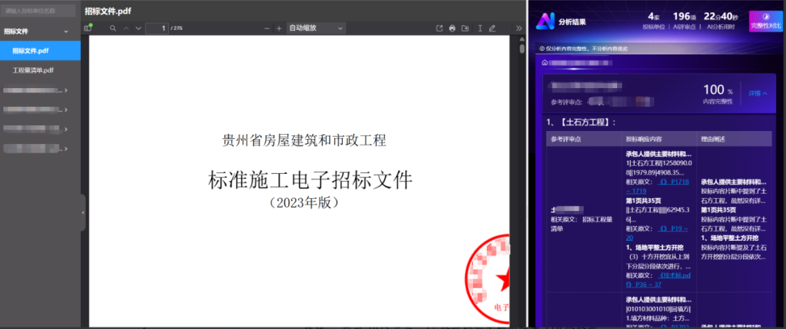Toggle the text selection cursor tool
This screenshot has height=329, width=786.
point(480,28)
